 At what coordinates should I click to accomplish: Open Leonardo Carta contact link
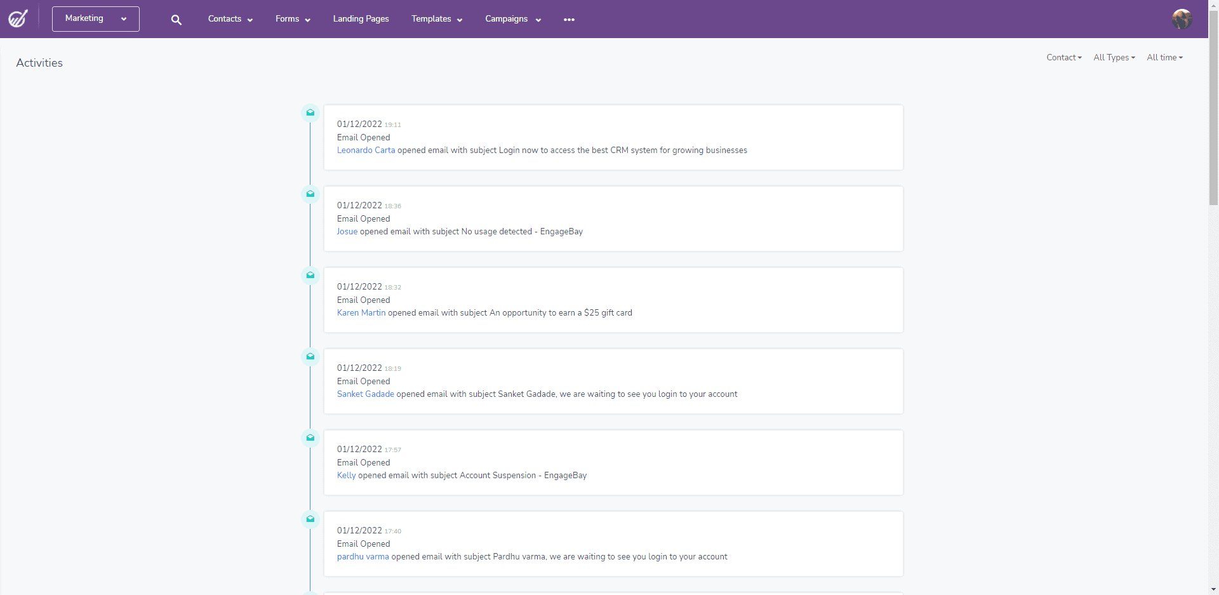coord(366,150)
